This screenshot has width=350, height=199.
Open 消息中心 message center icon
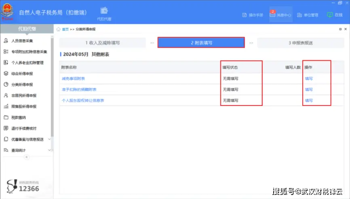272,15
